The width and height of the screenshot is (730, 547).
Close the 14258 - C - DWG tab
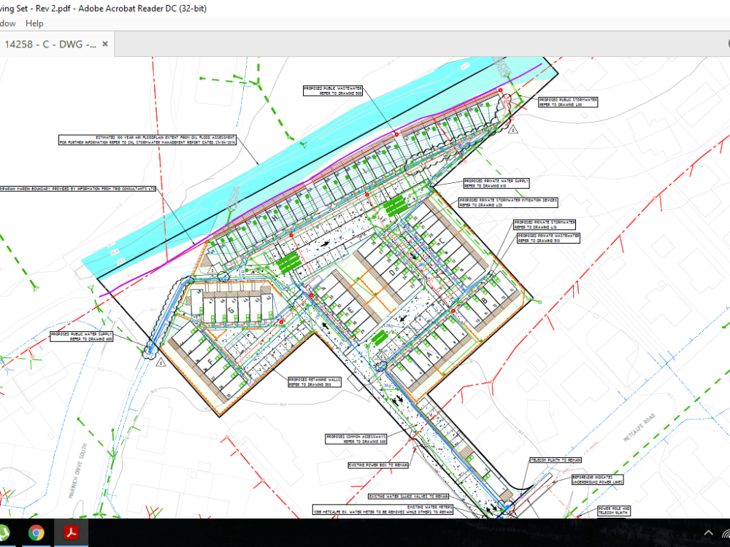click(105, 44)
